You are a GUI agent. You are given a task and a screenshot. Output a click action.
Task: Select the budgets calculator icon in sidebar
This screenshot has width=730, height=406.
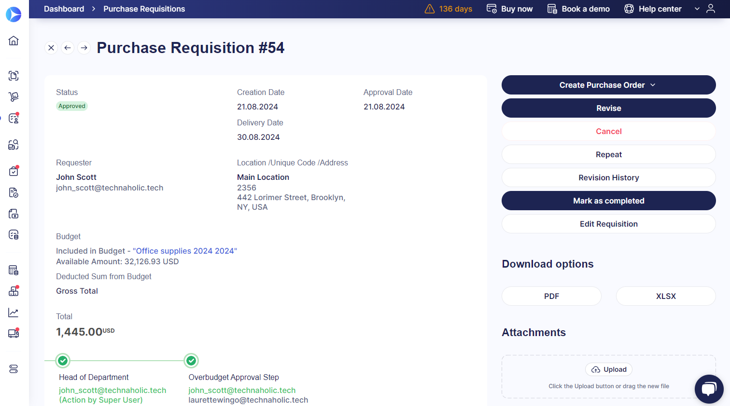pos(13,270)
